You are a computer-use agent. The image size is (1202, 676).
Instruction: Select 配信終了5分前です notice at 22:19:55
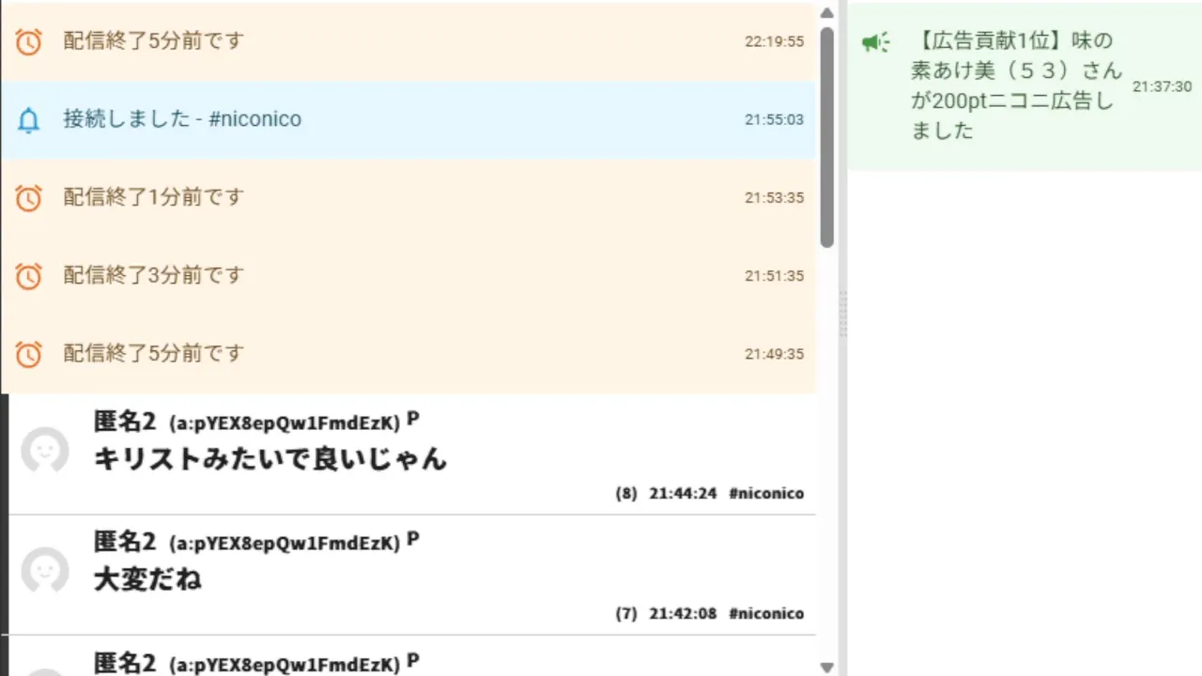tap(408, 41)
